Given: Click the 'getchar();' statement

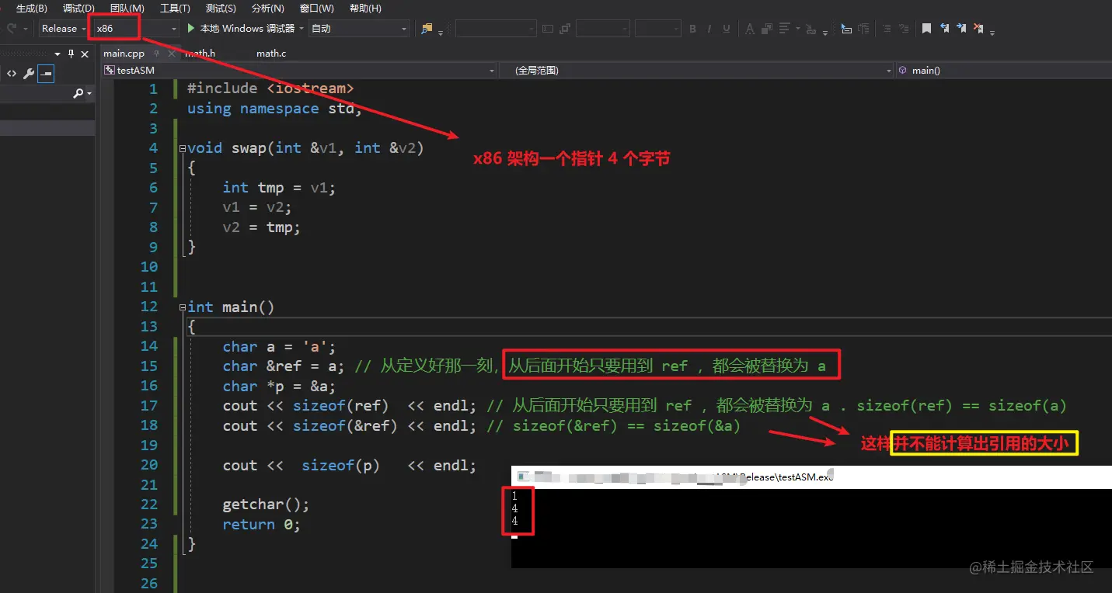Looking at the screenshot, I should 266,505.
